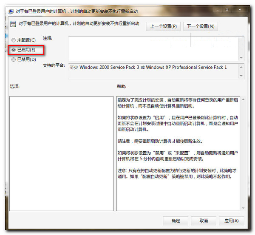Click the policy setting icon beside the header text
The image size is (255, 235).
[13, 24]
